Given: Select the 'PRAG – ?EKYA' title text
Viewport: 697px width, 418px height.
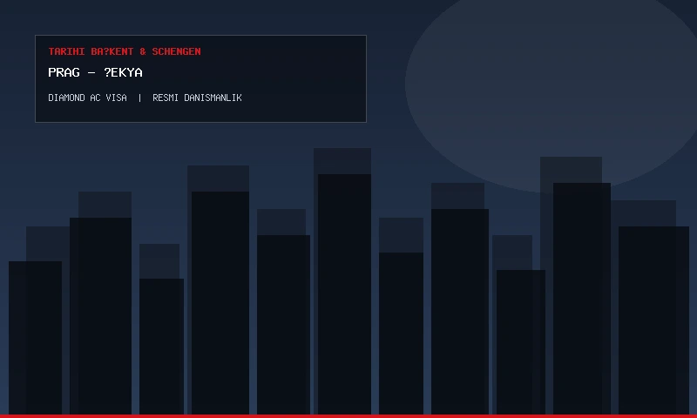Looking at the screenshot, I should [95, 72].
